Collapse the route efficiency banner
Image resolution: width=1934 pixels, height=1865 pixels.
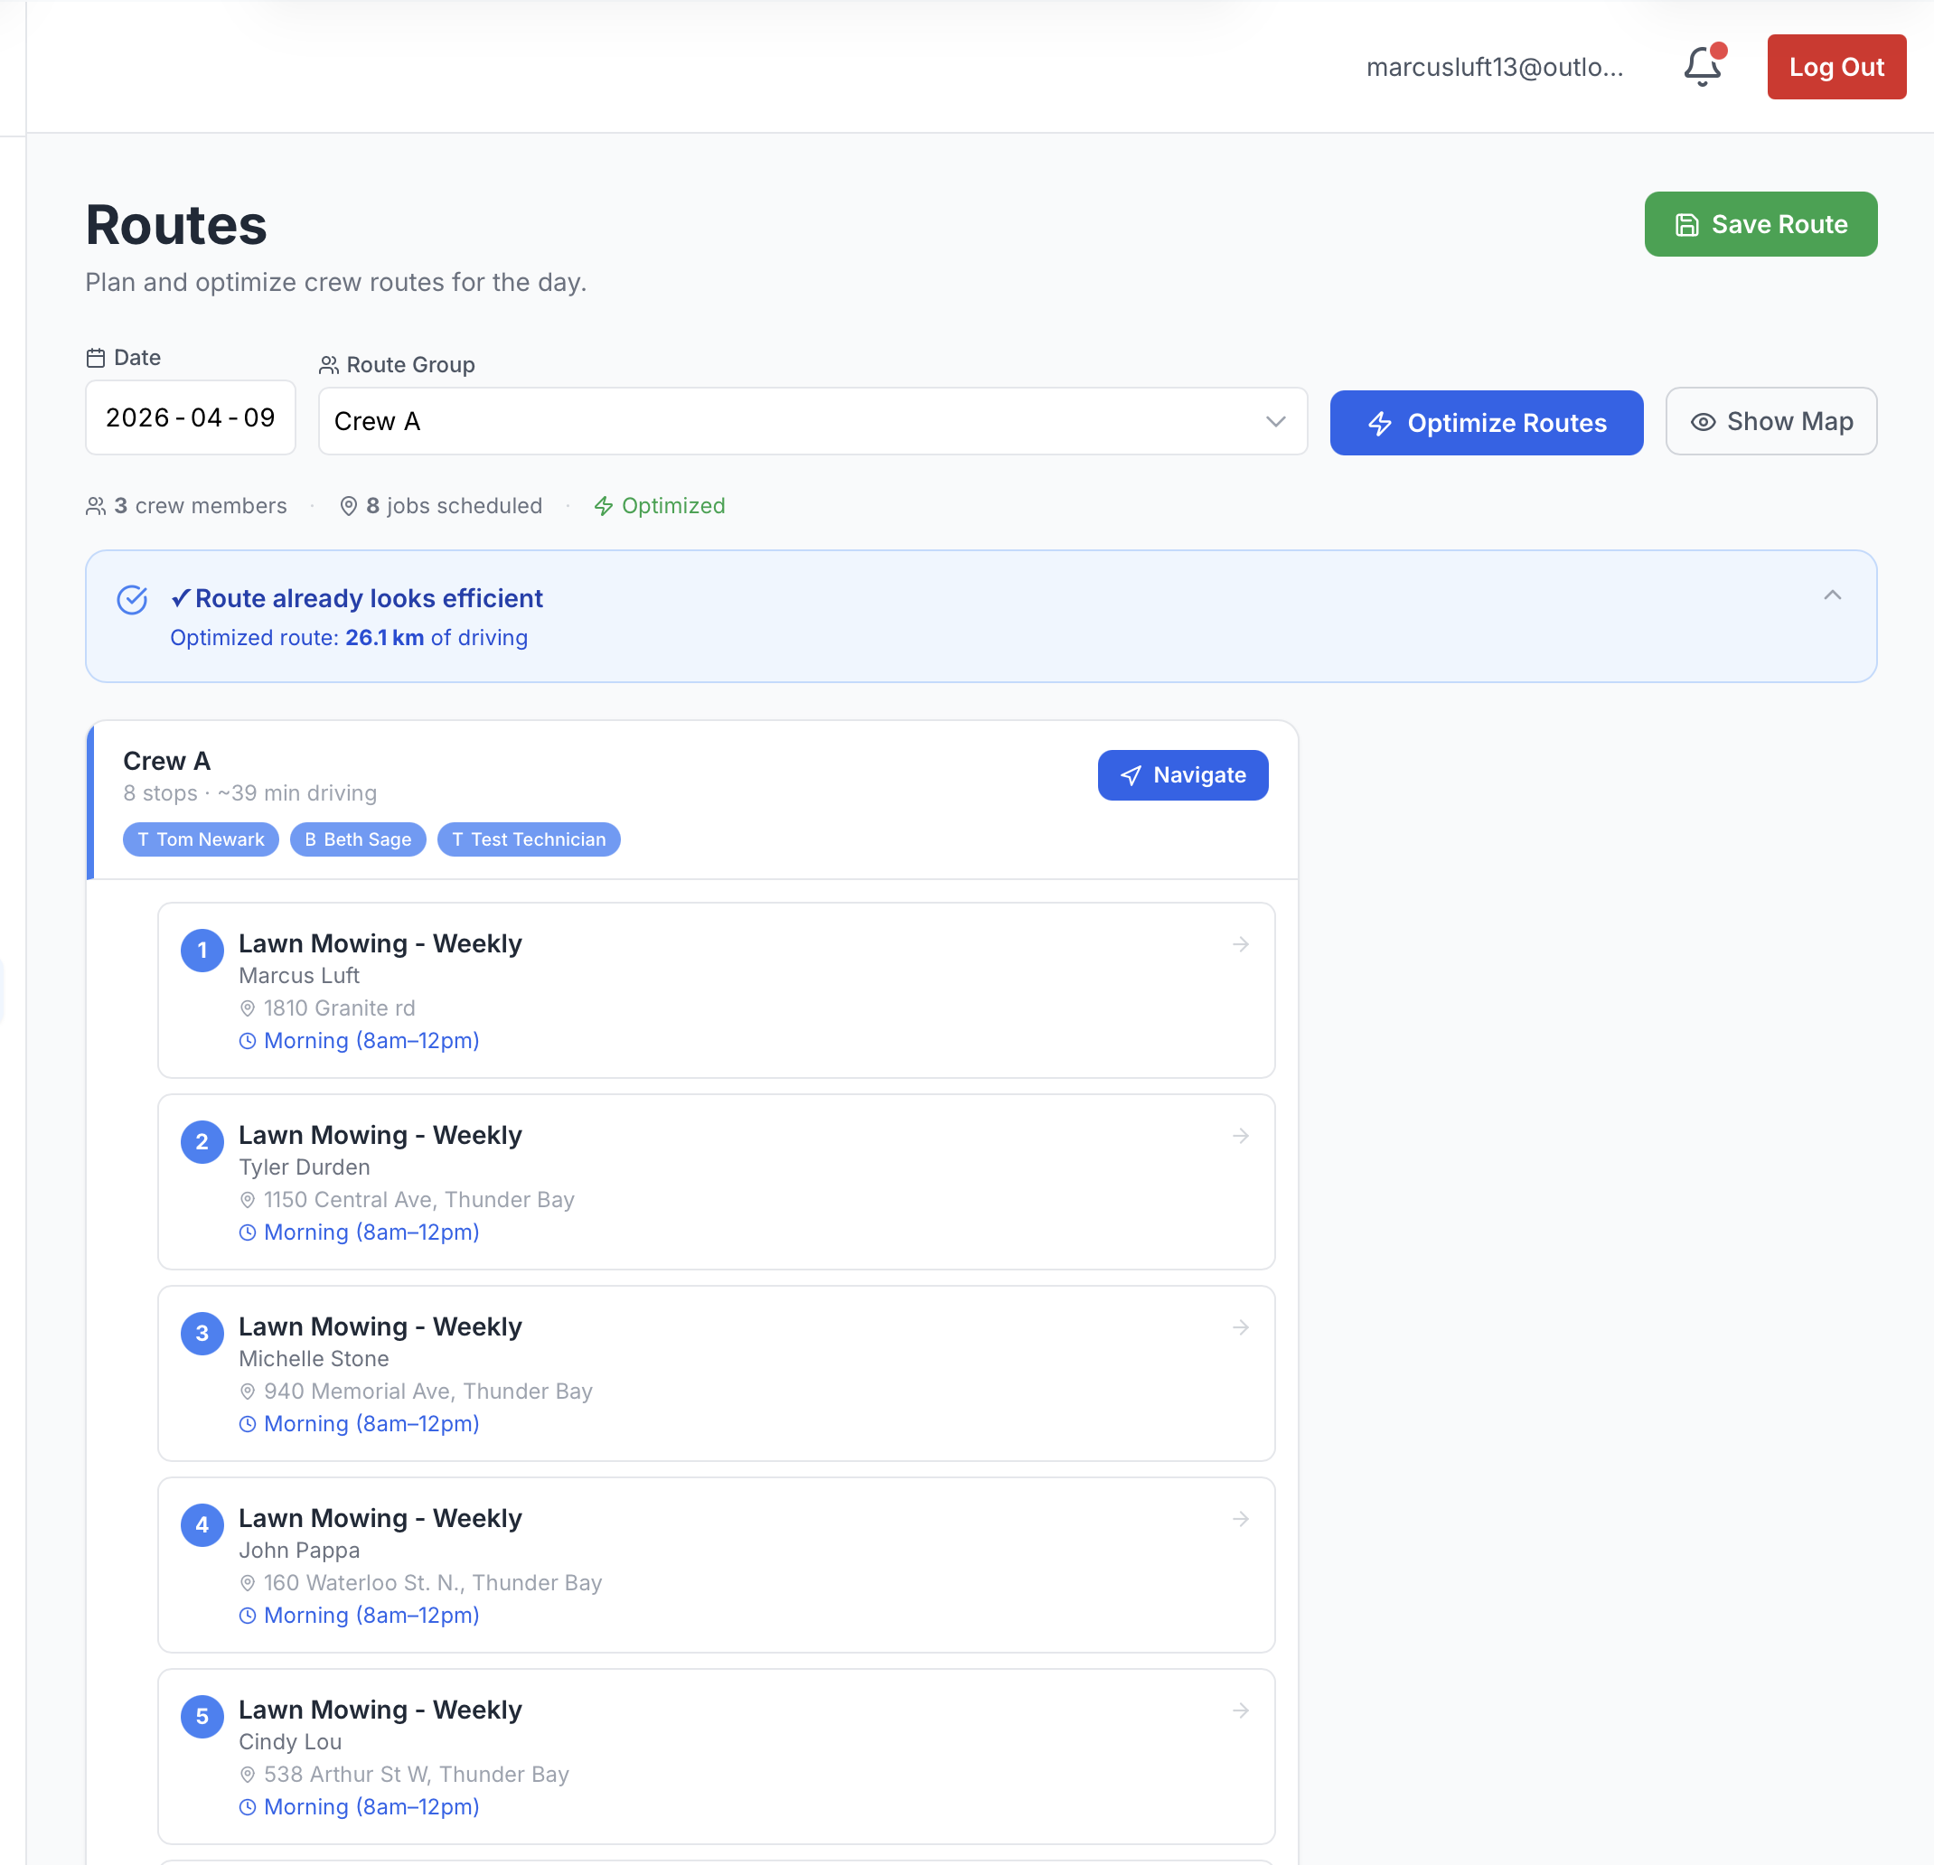[1831, 595]
